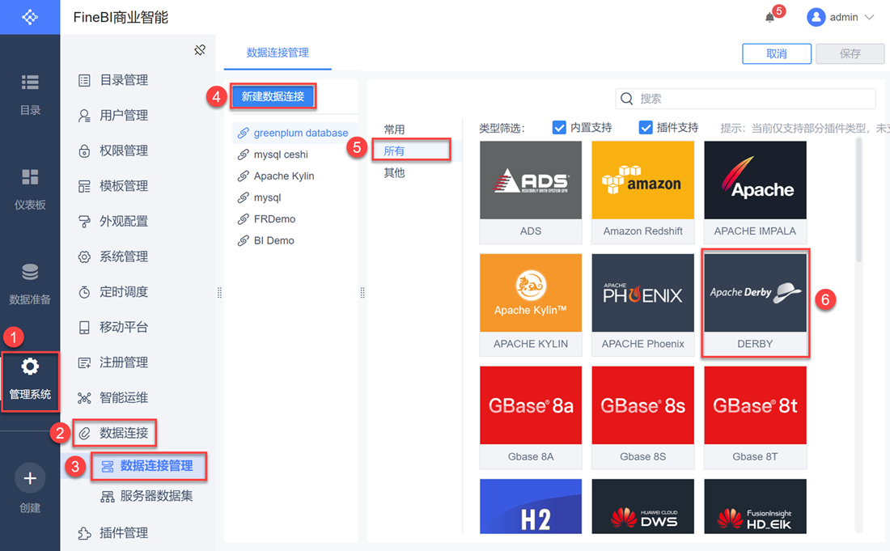The image size is (890, 551).
Task: Open the 仪表板 dashboard sidebar section
Action: click(x=30, y=189)
